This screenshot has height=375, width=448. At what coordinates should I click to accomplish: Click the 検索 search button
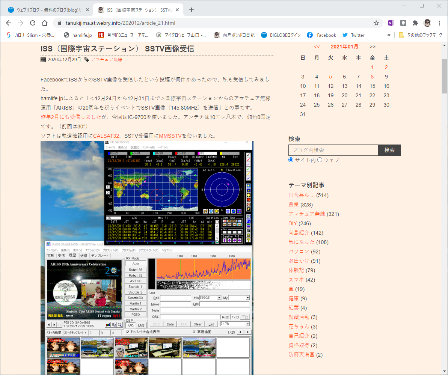[x=389, y=150]
